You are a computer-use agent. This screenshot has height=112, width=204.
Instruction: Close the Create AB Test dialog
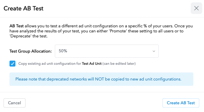pos(196,8)
